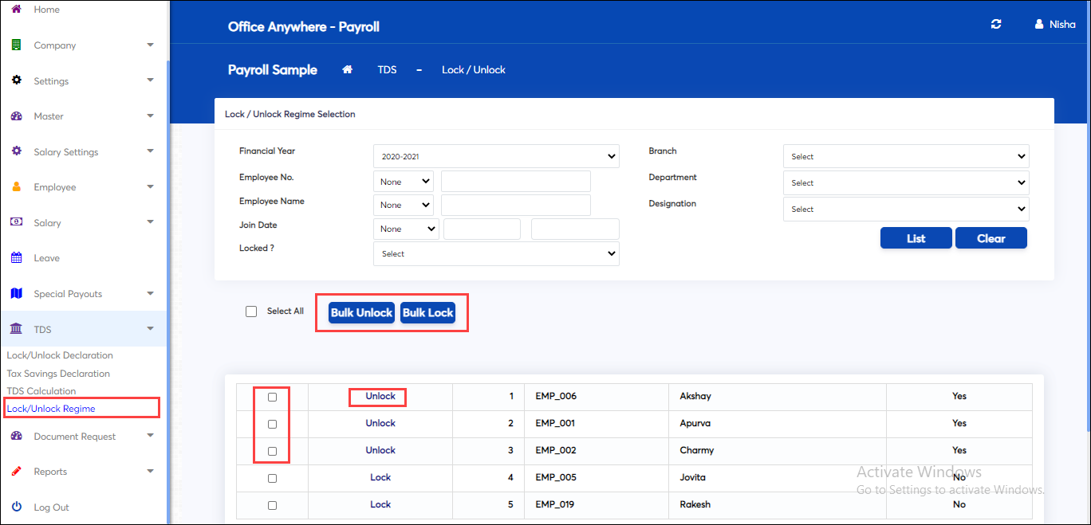Click the refresh icon in header
Image resolution: width=1091 pixels, height=525 pixels.
click(x=996, y=25)
